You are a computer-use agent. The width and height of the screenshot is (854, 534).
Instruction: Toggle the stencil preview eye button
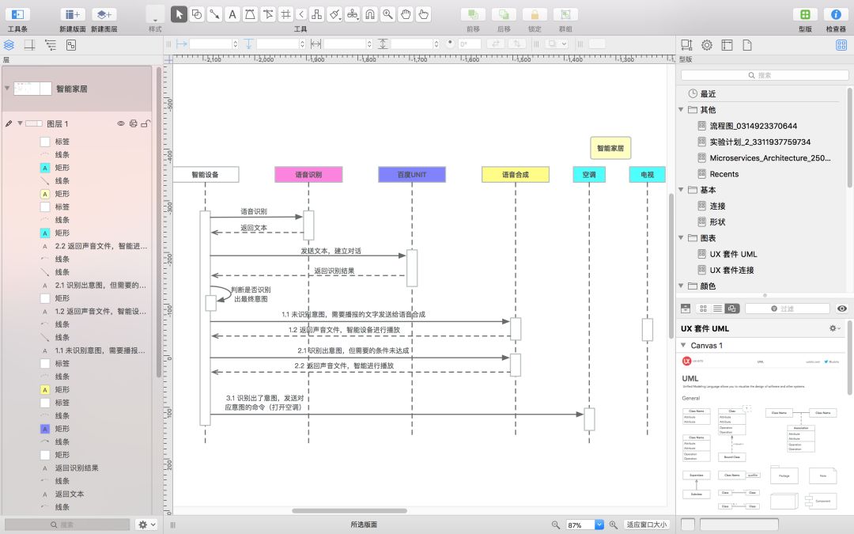point(842,309)
